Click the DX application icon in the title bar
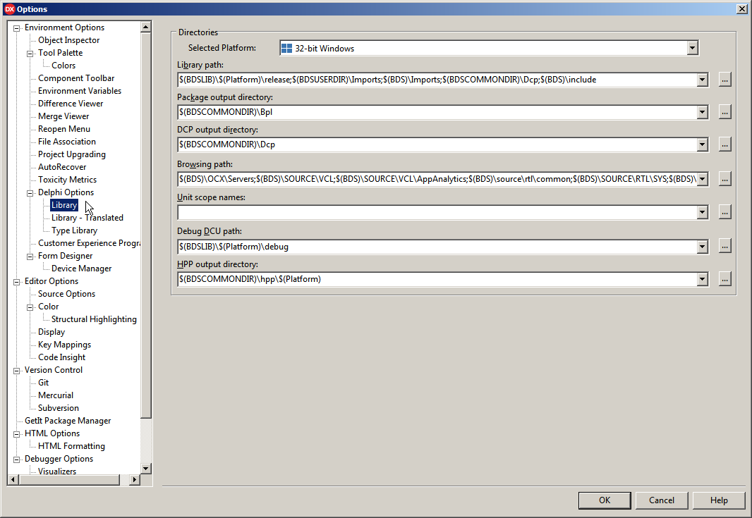This screenshot has height=518, width=752. pyautogui.click(x=10, y=9)
